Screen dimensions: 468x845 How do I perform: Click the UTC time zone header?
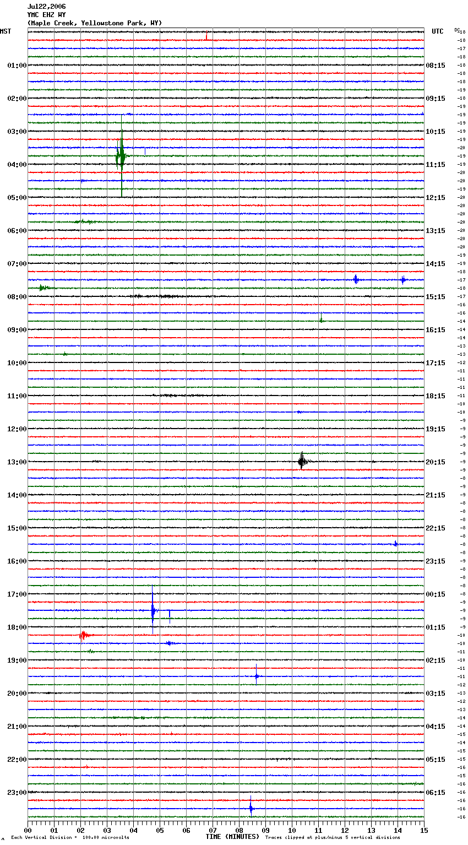click(x=437, y=31)
